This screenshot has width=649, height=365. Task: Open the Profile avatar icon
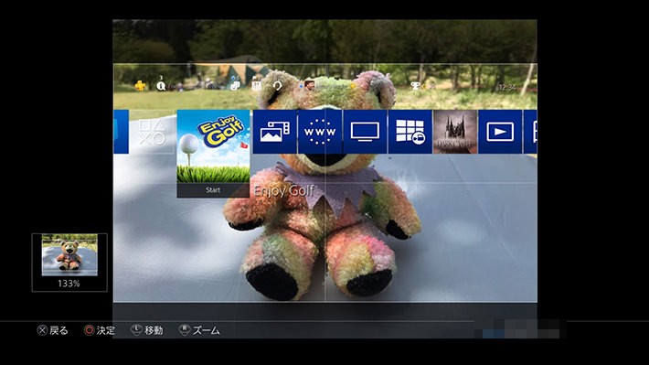[x=309, y=85]
